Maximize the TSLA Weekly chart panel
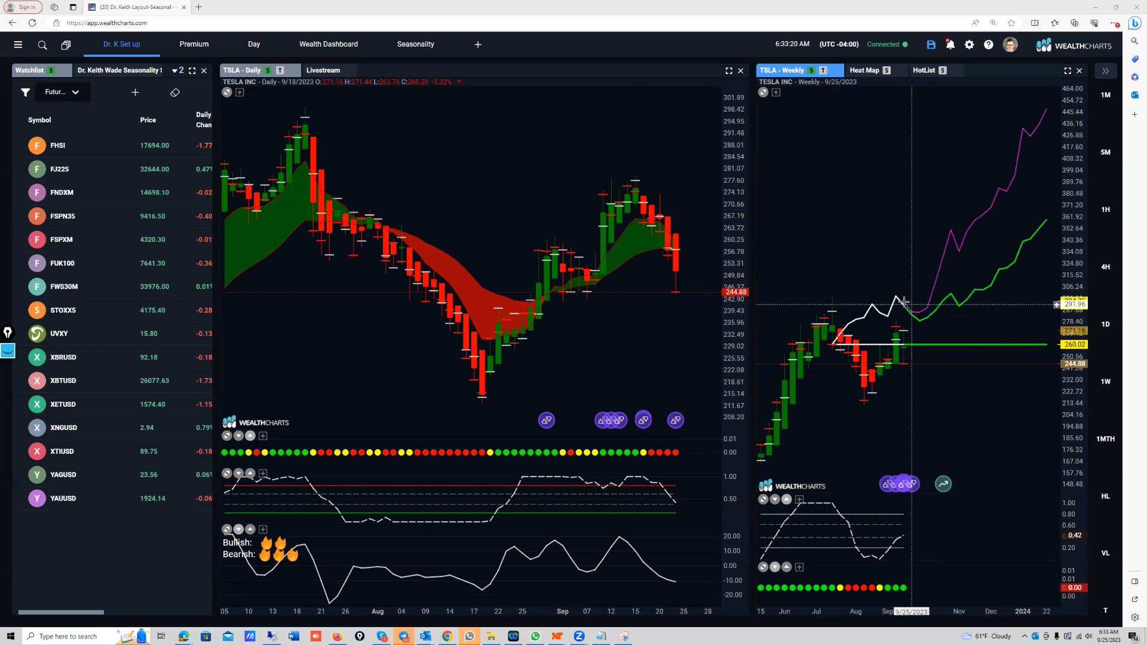The width and height of the screenshot is (1147, 645). [x=1068, y=70]
